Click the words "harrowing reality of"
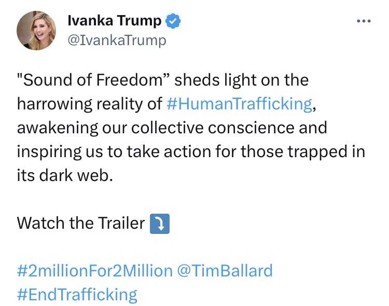Viewport: 389px width, 306px height. click(x=89, y=104)
